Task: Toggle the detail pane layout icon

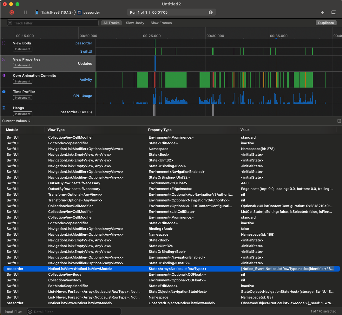Action: (333, 12)
